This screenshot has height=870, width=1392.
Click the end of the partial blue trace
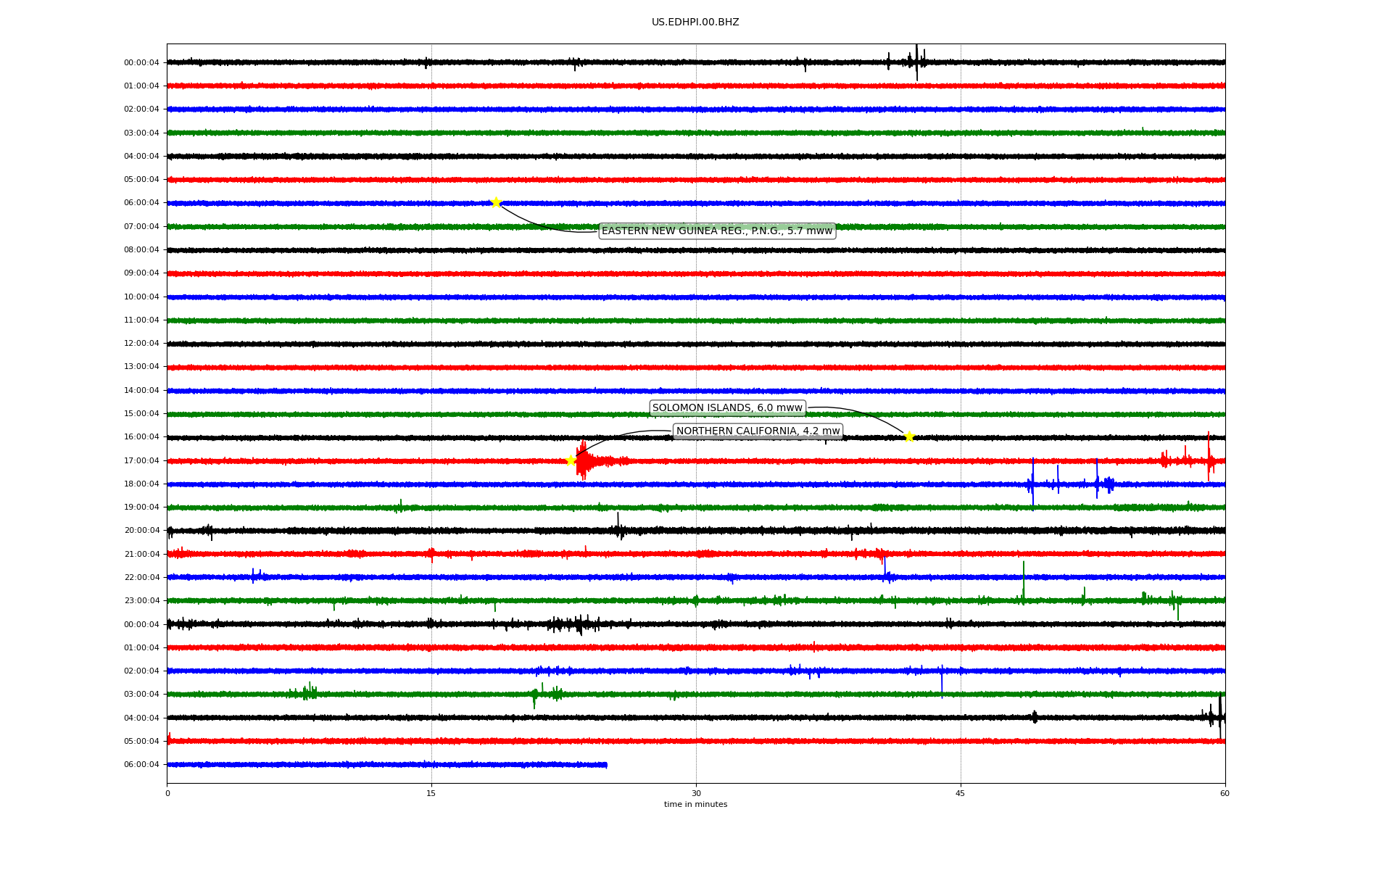tap(606, 765)
